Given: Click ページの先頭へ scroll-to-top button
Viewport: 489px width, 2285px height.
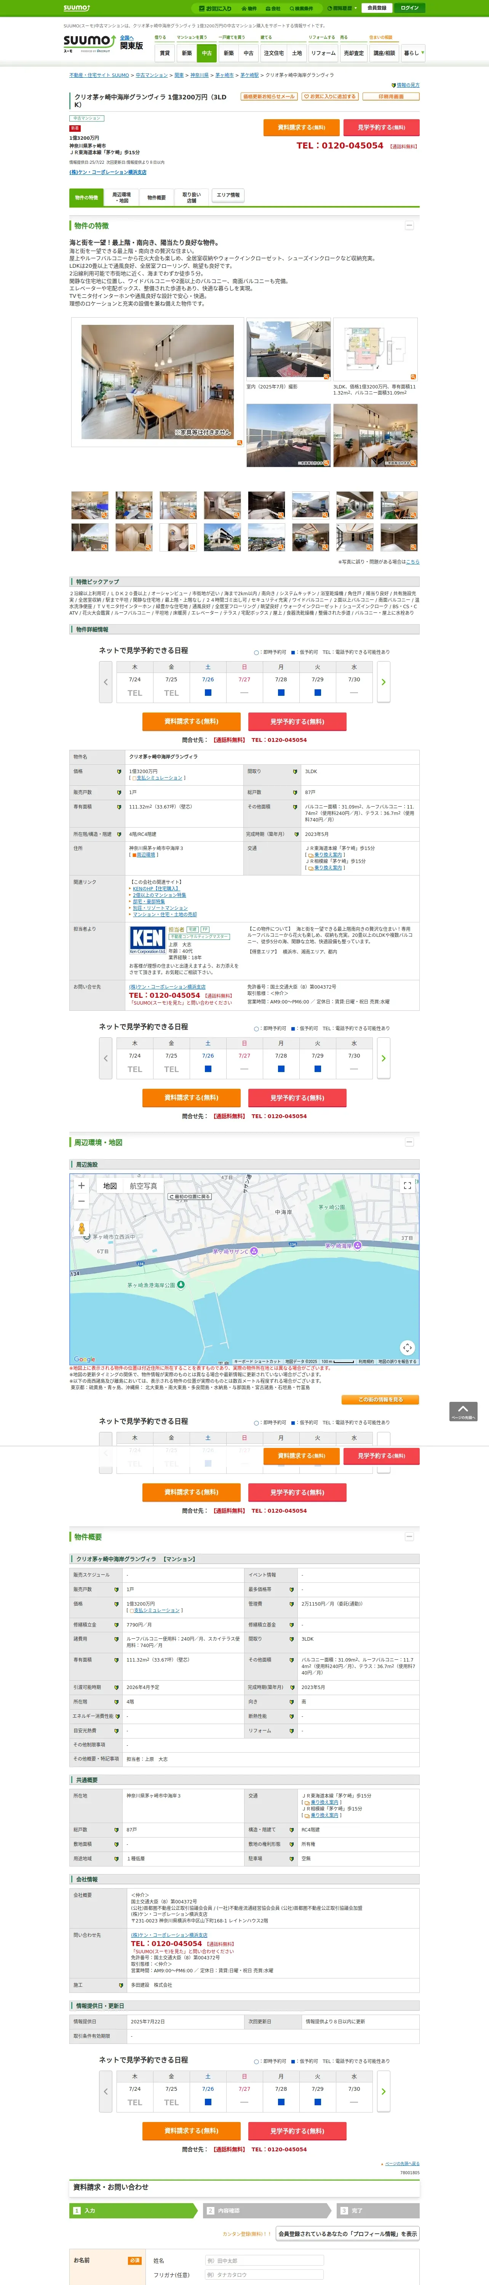Looking at the screenshot, I should pyautogui.click(x=463, y=1411).
